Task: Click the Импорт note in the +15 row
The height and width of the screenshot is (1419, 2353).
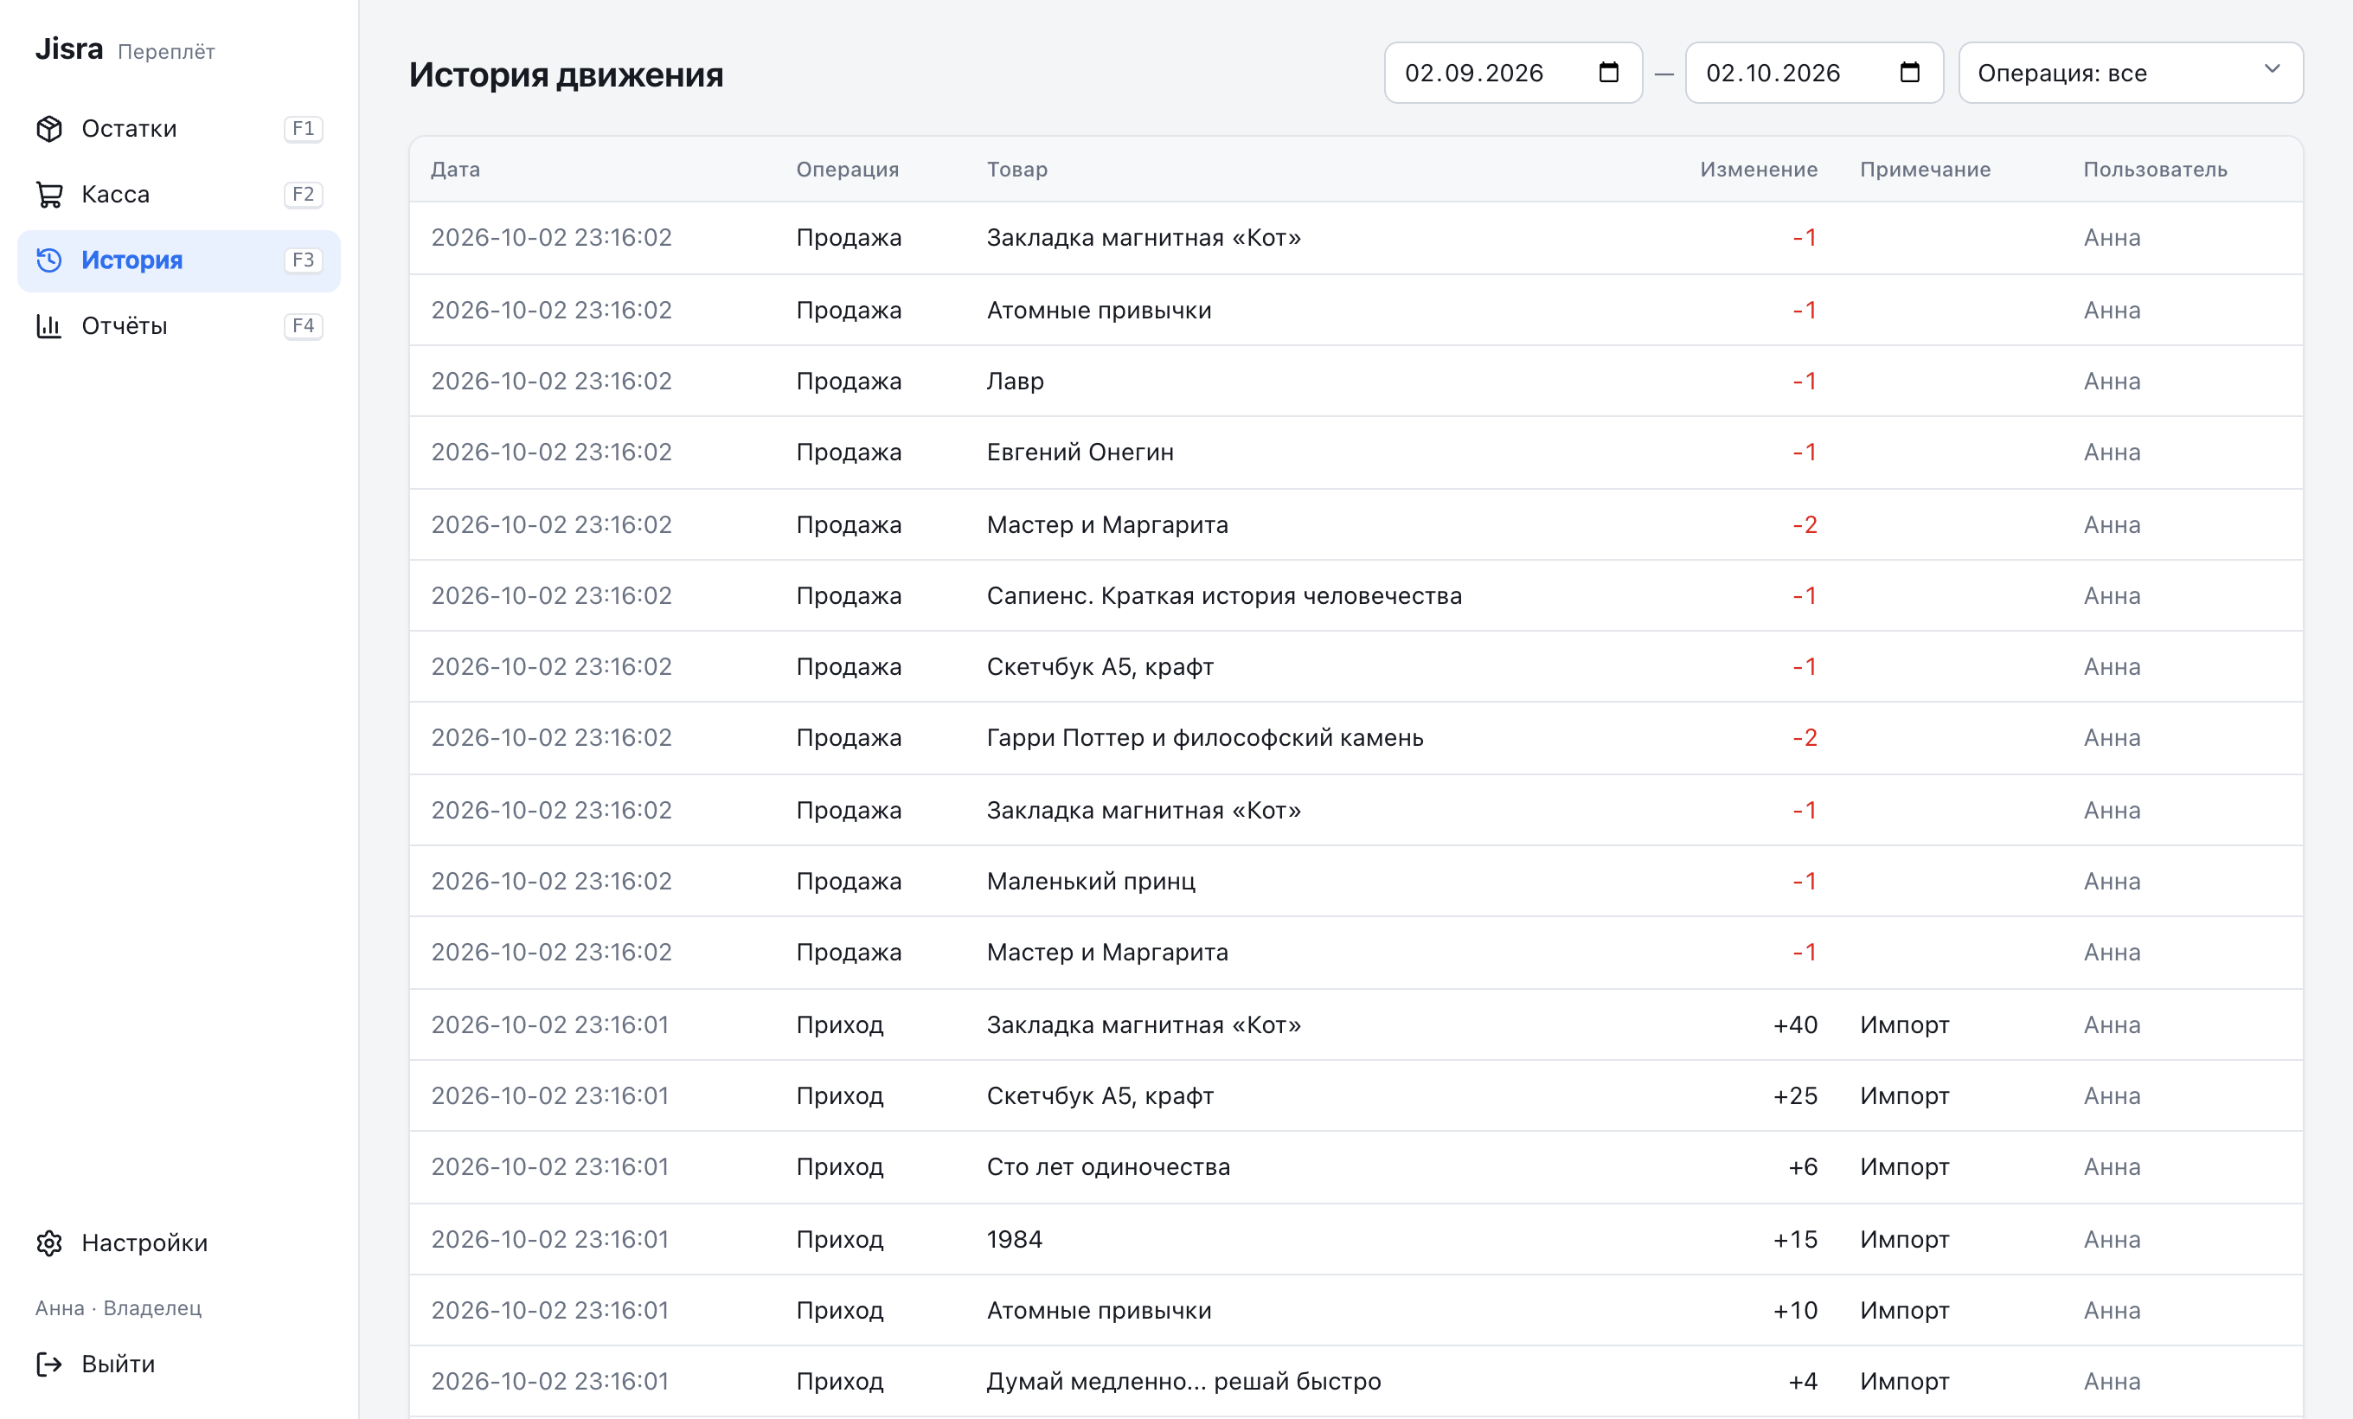Action: tap(1904, 1240)
